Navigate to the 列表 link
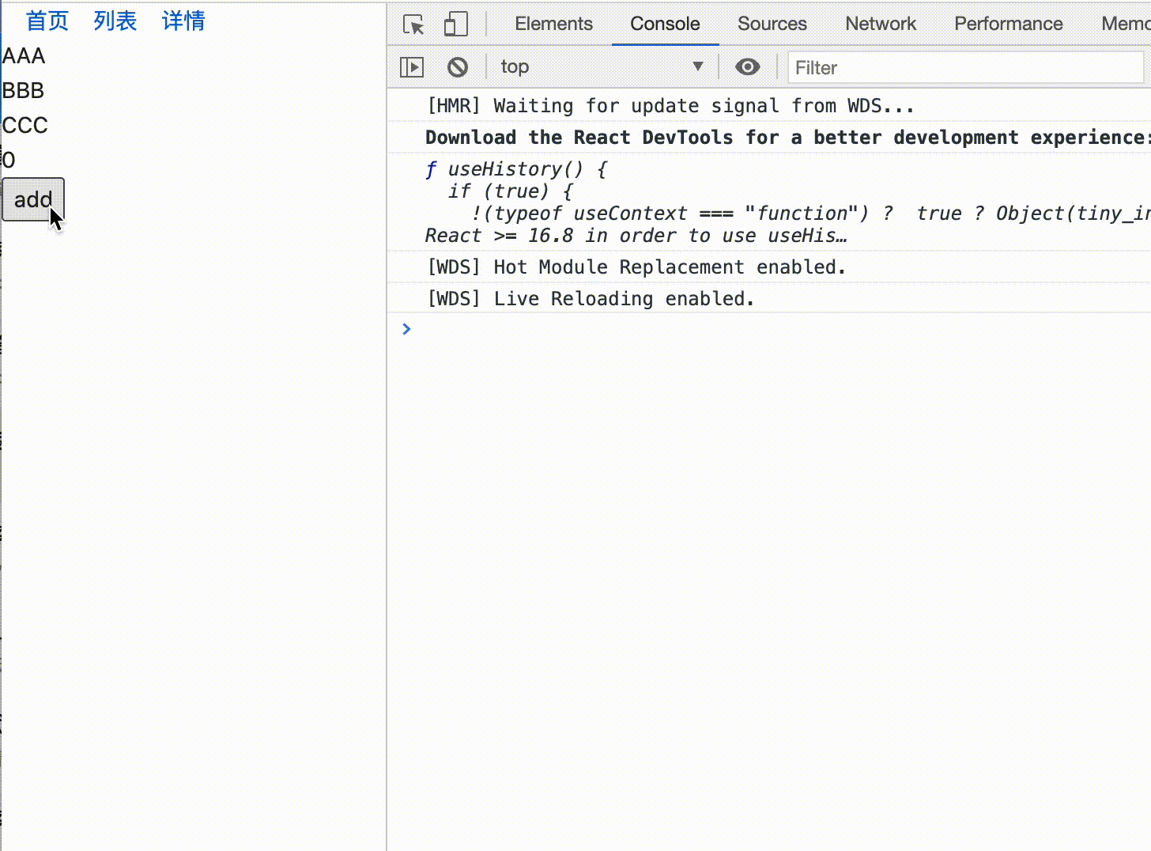Screen dimensions: 1151x851 [x=115, y=21]
